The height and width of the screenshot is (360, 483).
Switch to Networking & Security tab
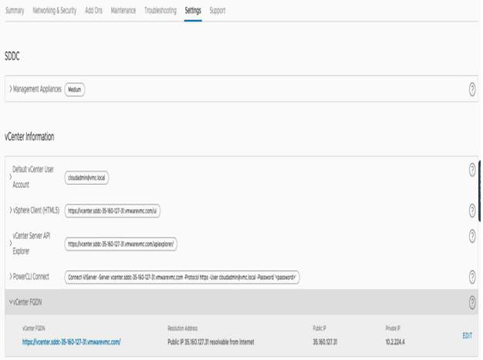(55, 11)
